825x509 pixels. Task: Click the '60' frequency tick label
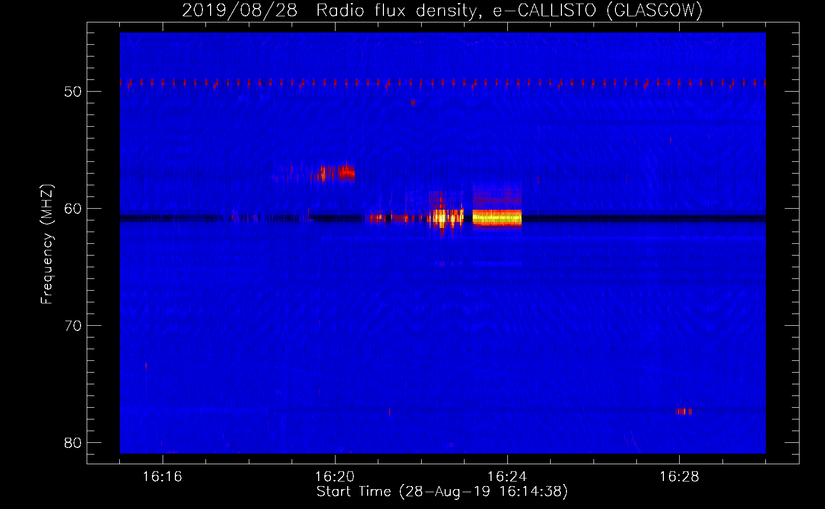click(x=73, y=209)
